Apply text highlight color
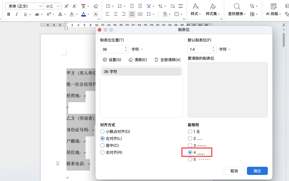 pos(72,14)
